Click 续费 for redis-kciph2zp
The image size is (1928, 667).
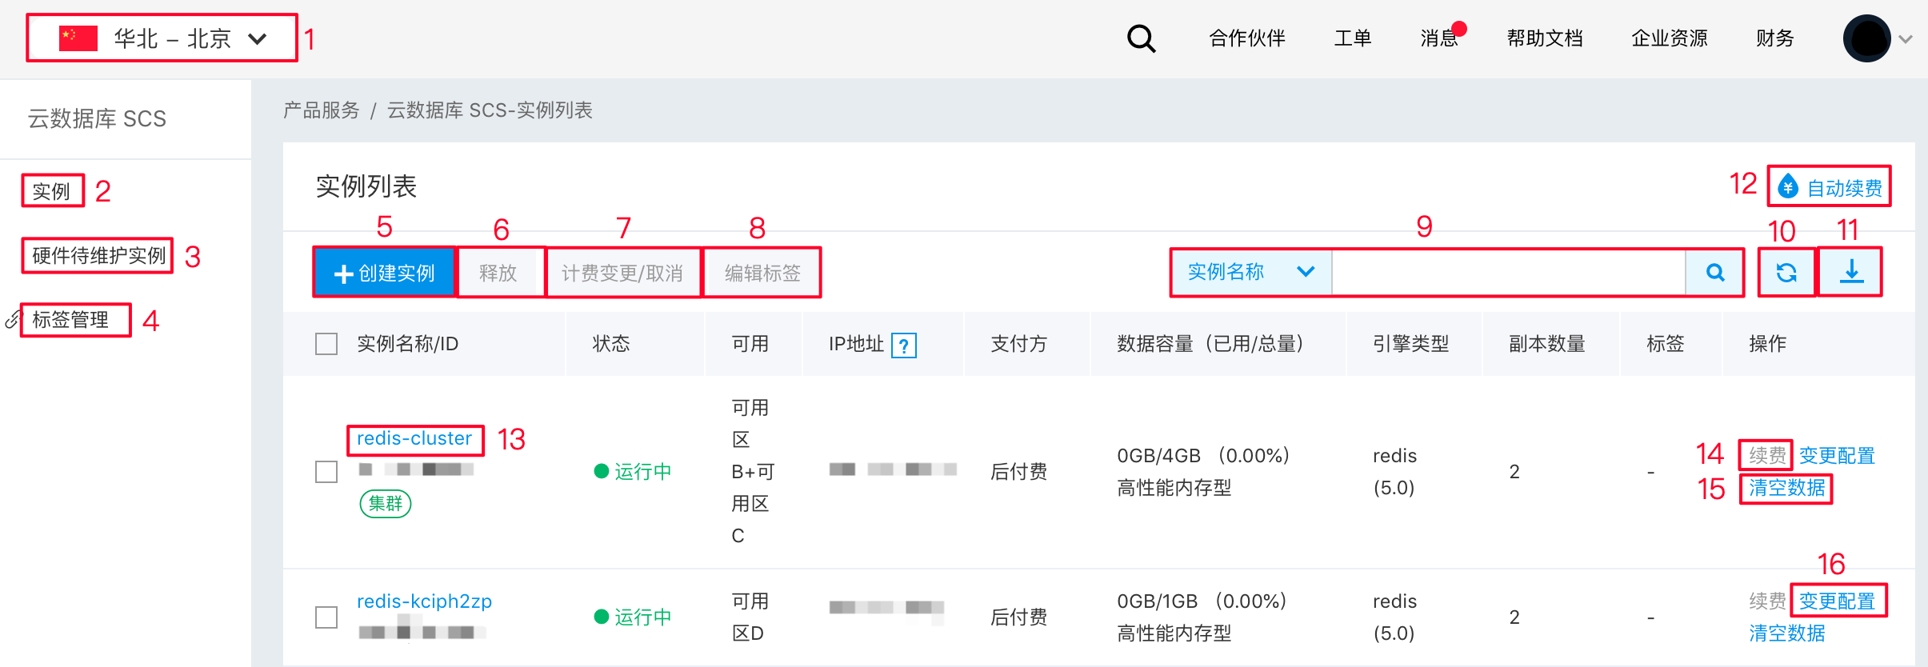point(1767,601)
